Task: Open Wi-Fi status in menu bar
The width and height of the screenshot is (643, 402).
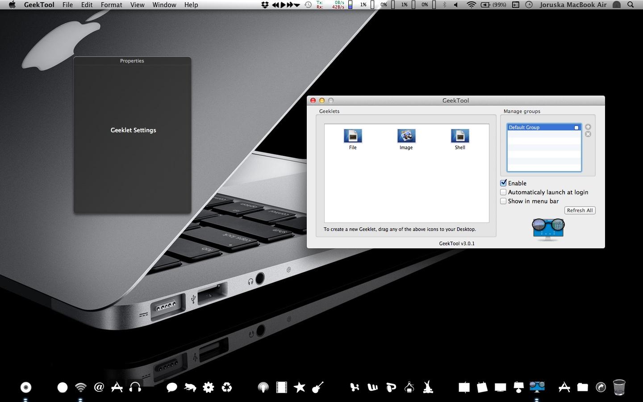Action: pos(471,5)
